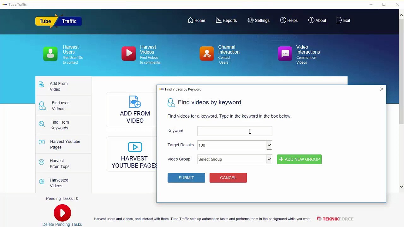Viewport: 404px width, 227px height.
Task: Open the Helps menu item
Action: tap(289, 20)
